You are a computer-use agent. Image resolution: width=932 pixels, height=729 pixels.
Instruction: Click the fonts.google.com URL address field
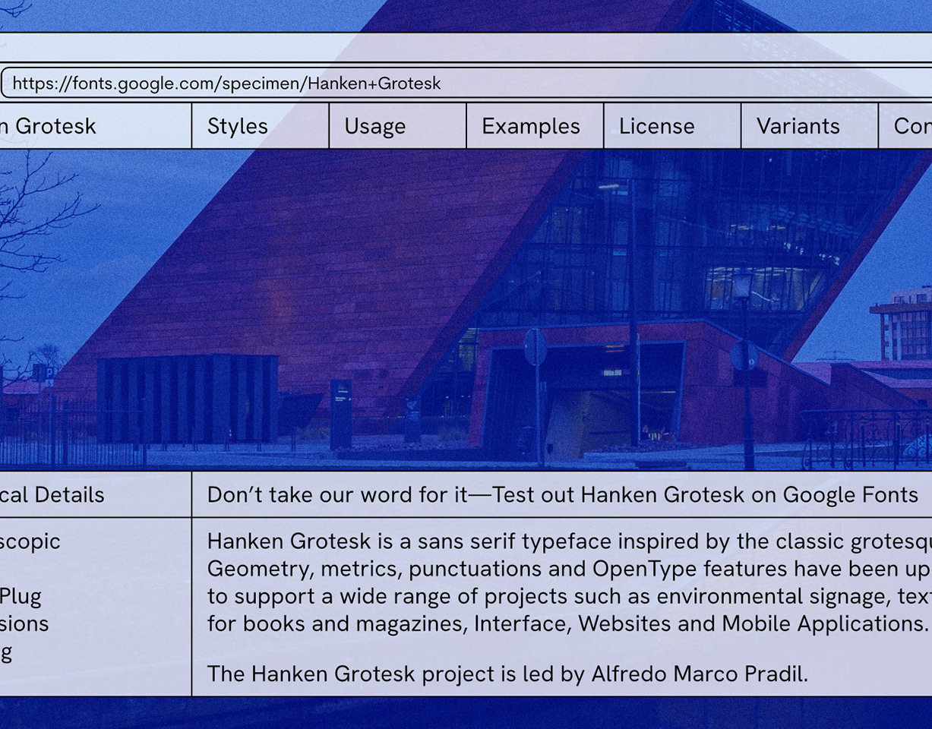click(x=466, y=83)
